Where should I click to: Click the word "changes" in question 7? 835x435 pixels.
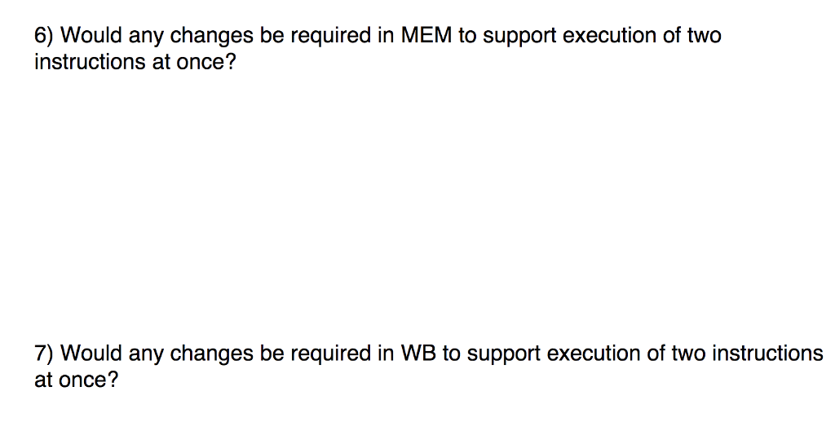pyautogui.click(x=211, y=354)
